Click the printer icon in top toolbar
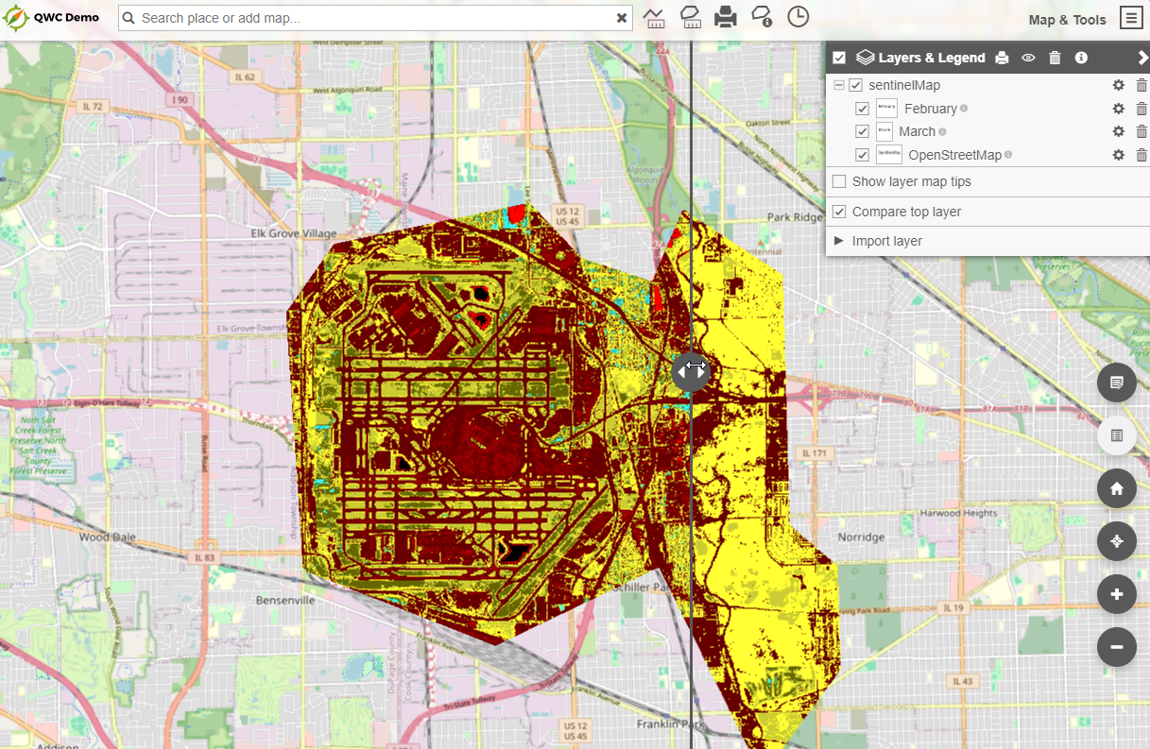This screenshot has width=1150, height=749. (x=725, y=17)
